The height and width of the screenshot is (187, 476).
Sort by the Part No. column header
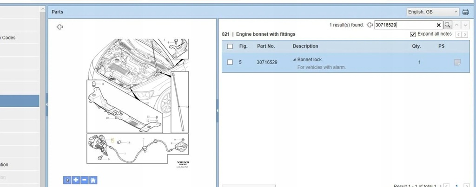pyautogui.click(x=266, y=46)
